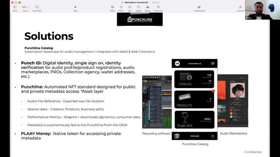
Task: Insert a Table from the toolbar
Action: [112, 8]
